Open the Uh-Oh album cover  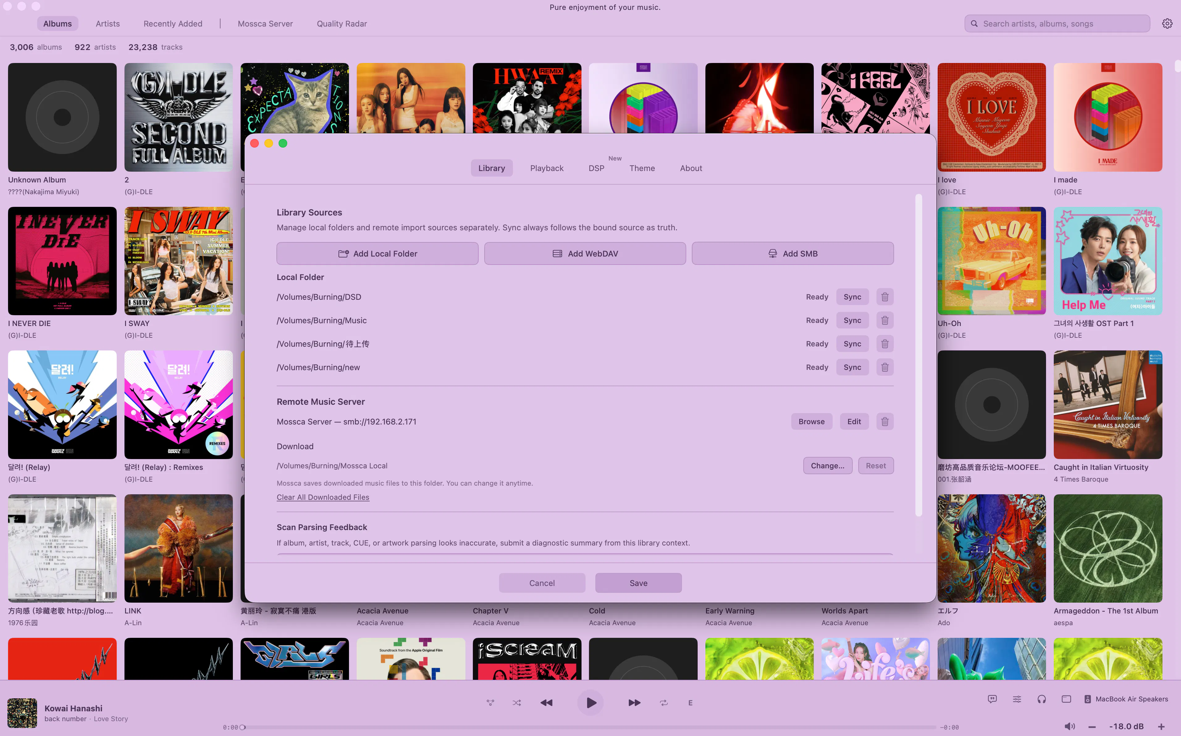[992, 261]
